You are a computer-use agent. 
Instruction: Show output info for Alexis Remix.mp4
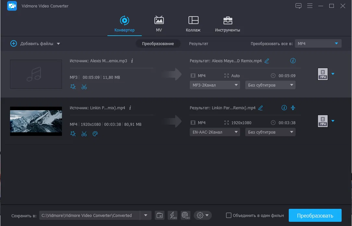click(x=293, y=61)
